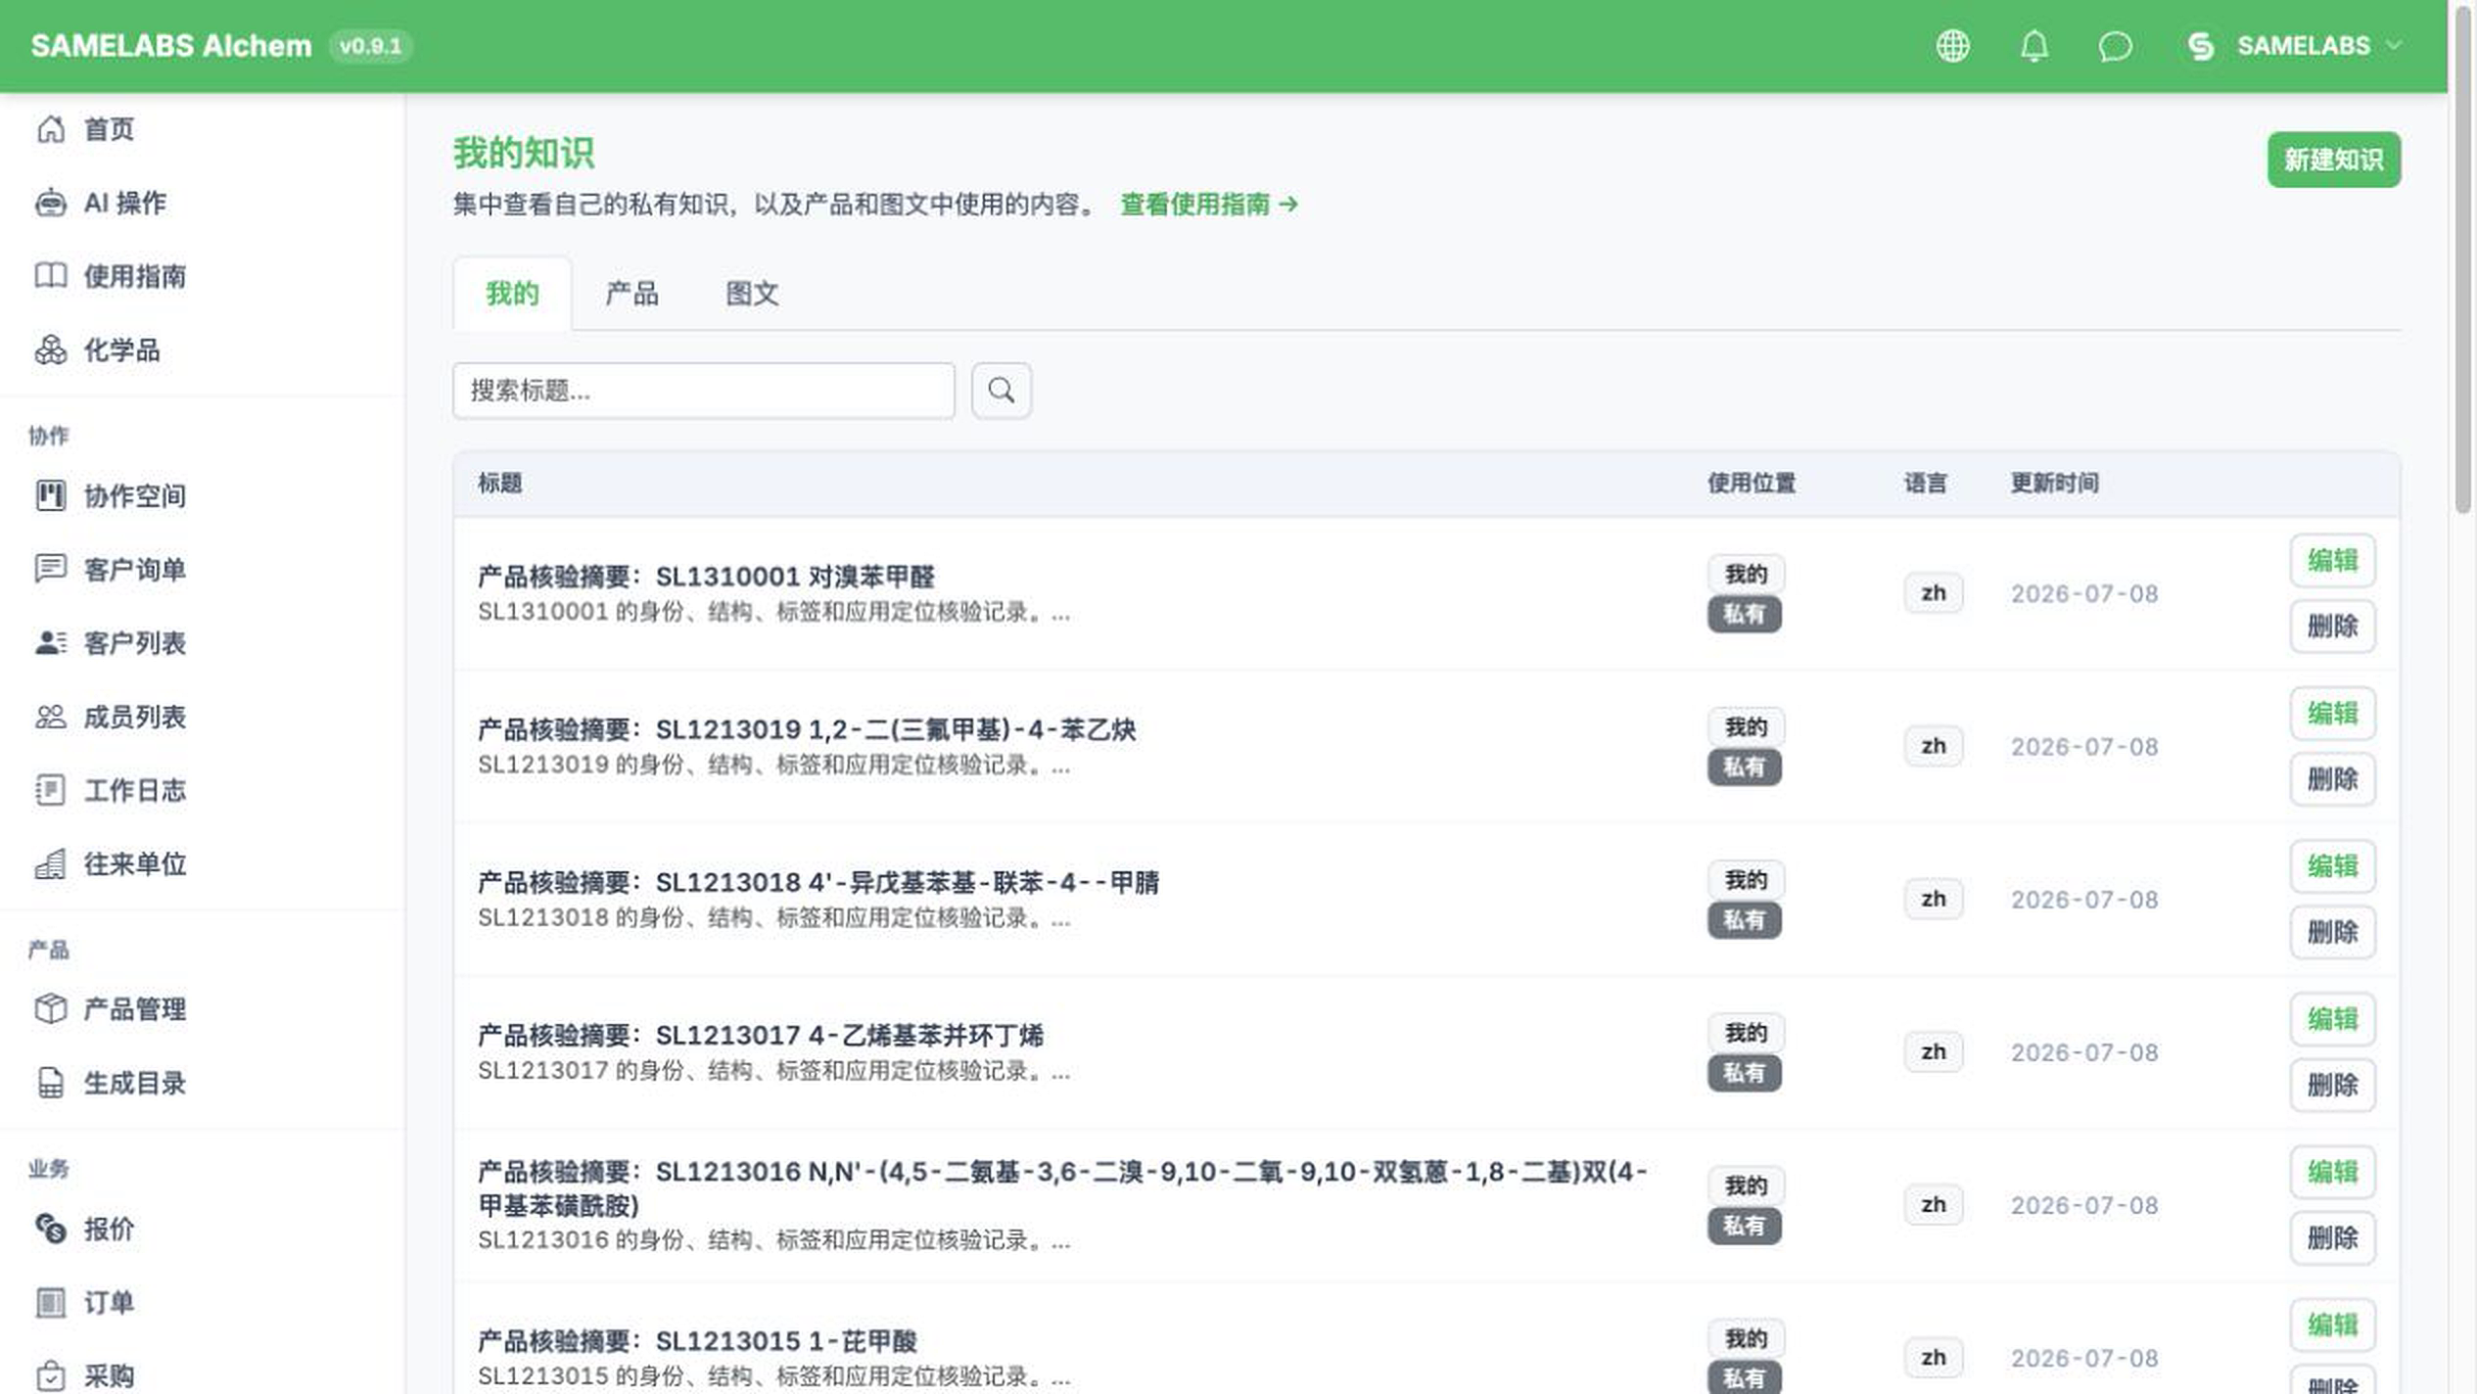
Task: Edit the SL1213018 entry
Action: pyautogui.click(x=2332, y=866)
